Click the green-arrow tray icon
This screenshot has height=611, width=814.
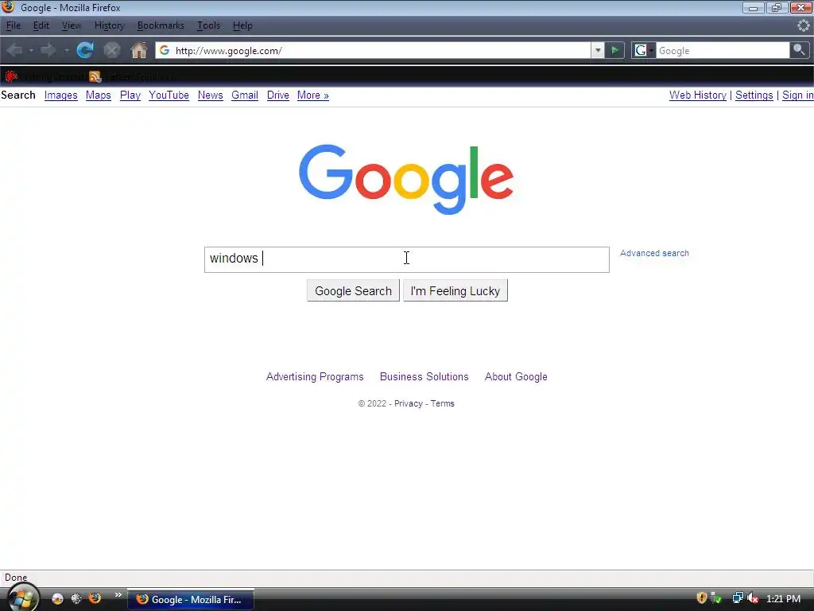tap(716, 598)
